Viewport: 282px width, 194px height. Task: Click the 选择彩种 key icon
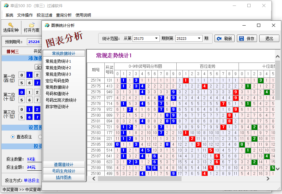click(x=11, y=25)
